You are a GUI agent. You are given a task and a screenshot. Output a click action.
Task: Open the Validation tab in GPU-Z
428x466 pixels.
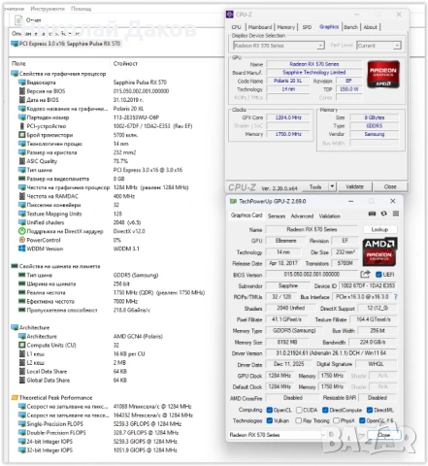click(329, 216)
